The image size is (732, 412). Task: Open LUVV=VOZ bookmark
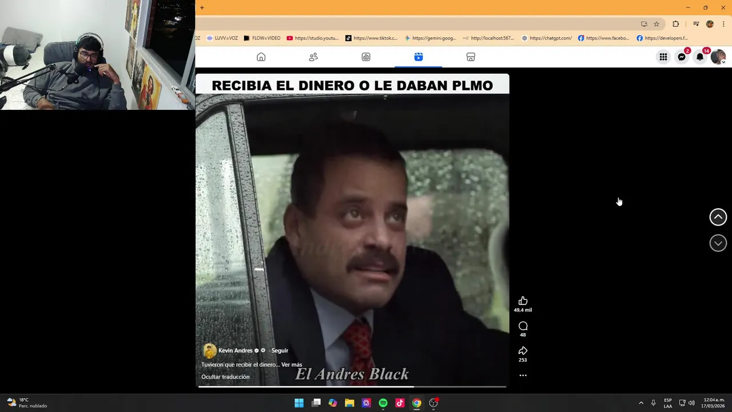click(x=222, y=38)
